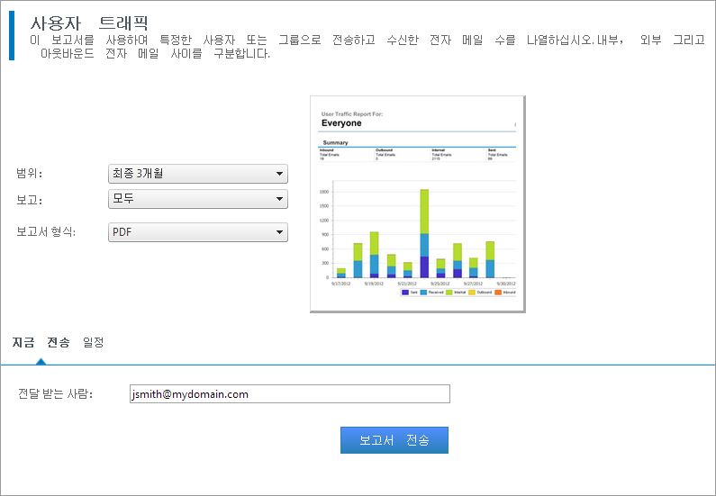The image size is (716, 496).
Task: Open the 보고서 형식 PDF dropdown
Action: (197, 232)
